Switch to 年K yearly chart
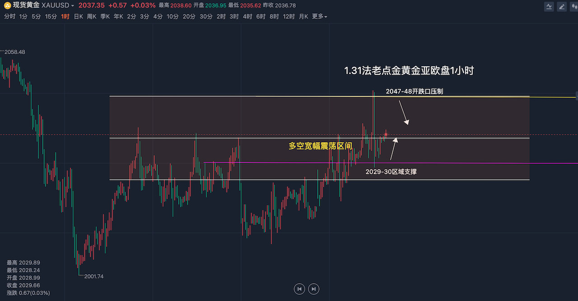Viewport: 578px width, 301px height. click(x=118, y=16)
